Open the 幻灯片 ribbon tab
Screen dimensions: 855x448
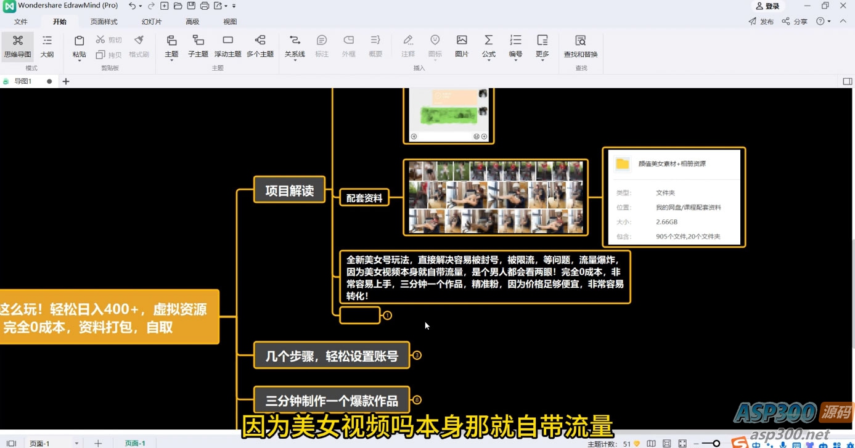151,21
